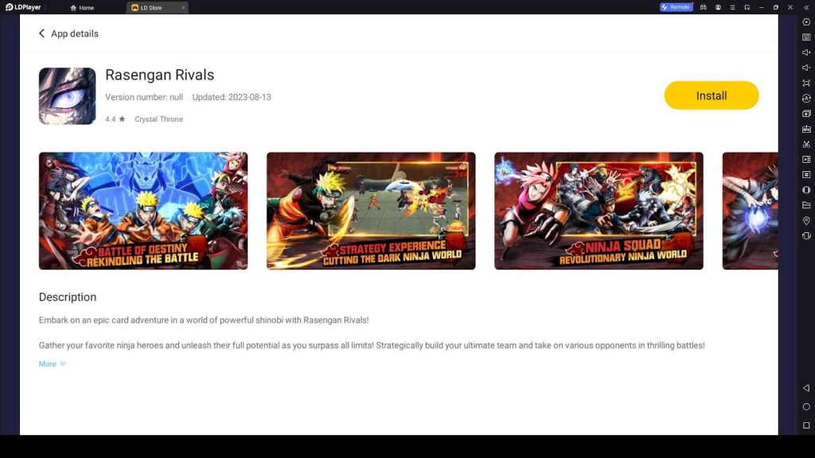Screen dimensions: 815x458
Task: Take a screenshot with scissors icon
Action: (x=806, y=144)
